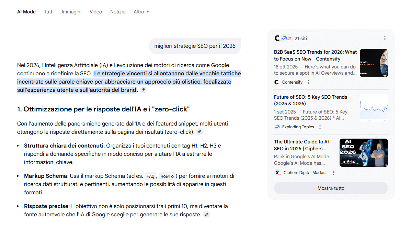The height and width of the screenshot is (227, 411).
Task: Click the 'migliori strategie SEO per il 2026' query bubble
Action: point(195,46)
